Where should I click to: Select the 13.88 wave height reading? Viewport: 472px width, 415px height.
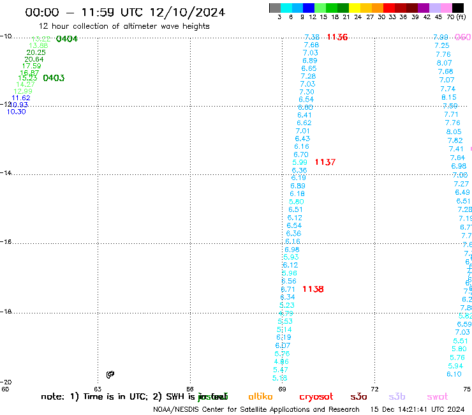[38, 45]
